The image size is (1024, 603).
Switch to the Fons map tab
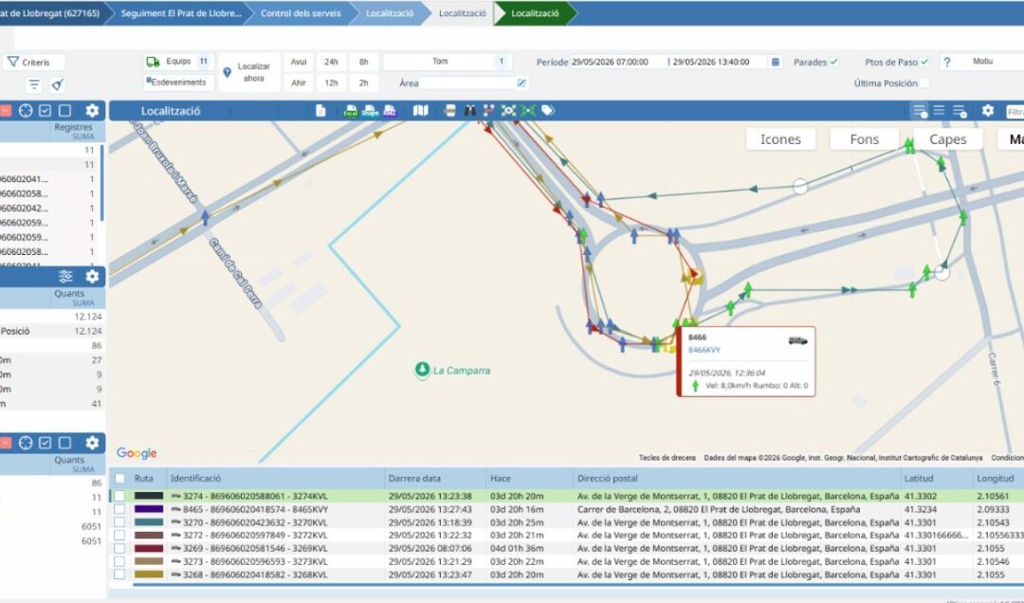(864, 139)
